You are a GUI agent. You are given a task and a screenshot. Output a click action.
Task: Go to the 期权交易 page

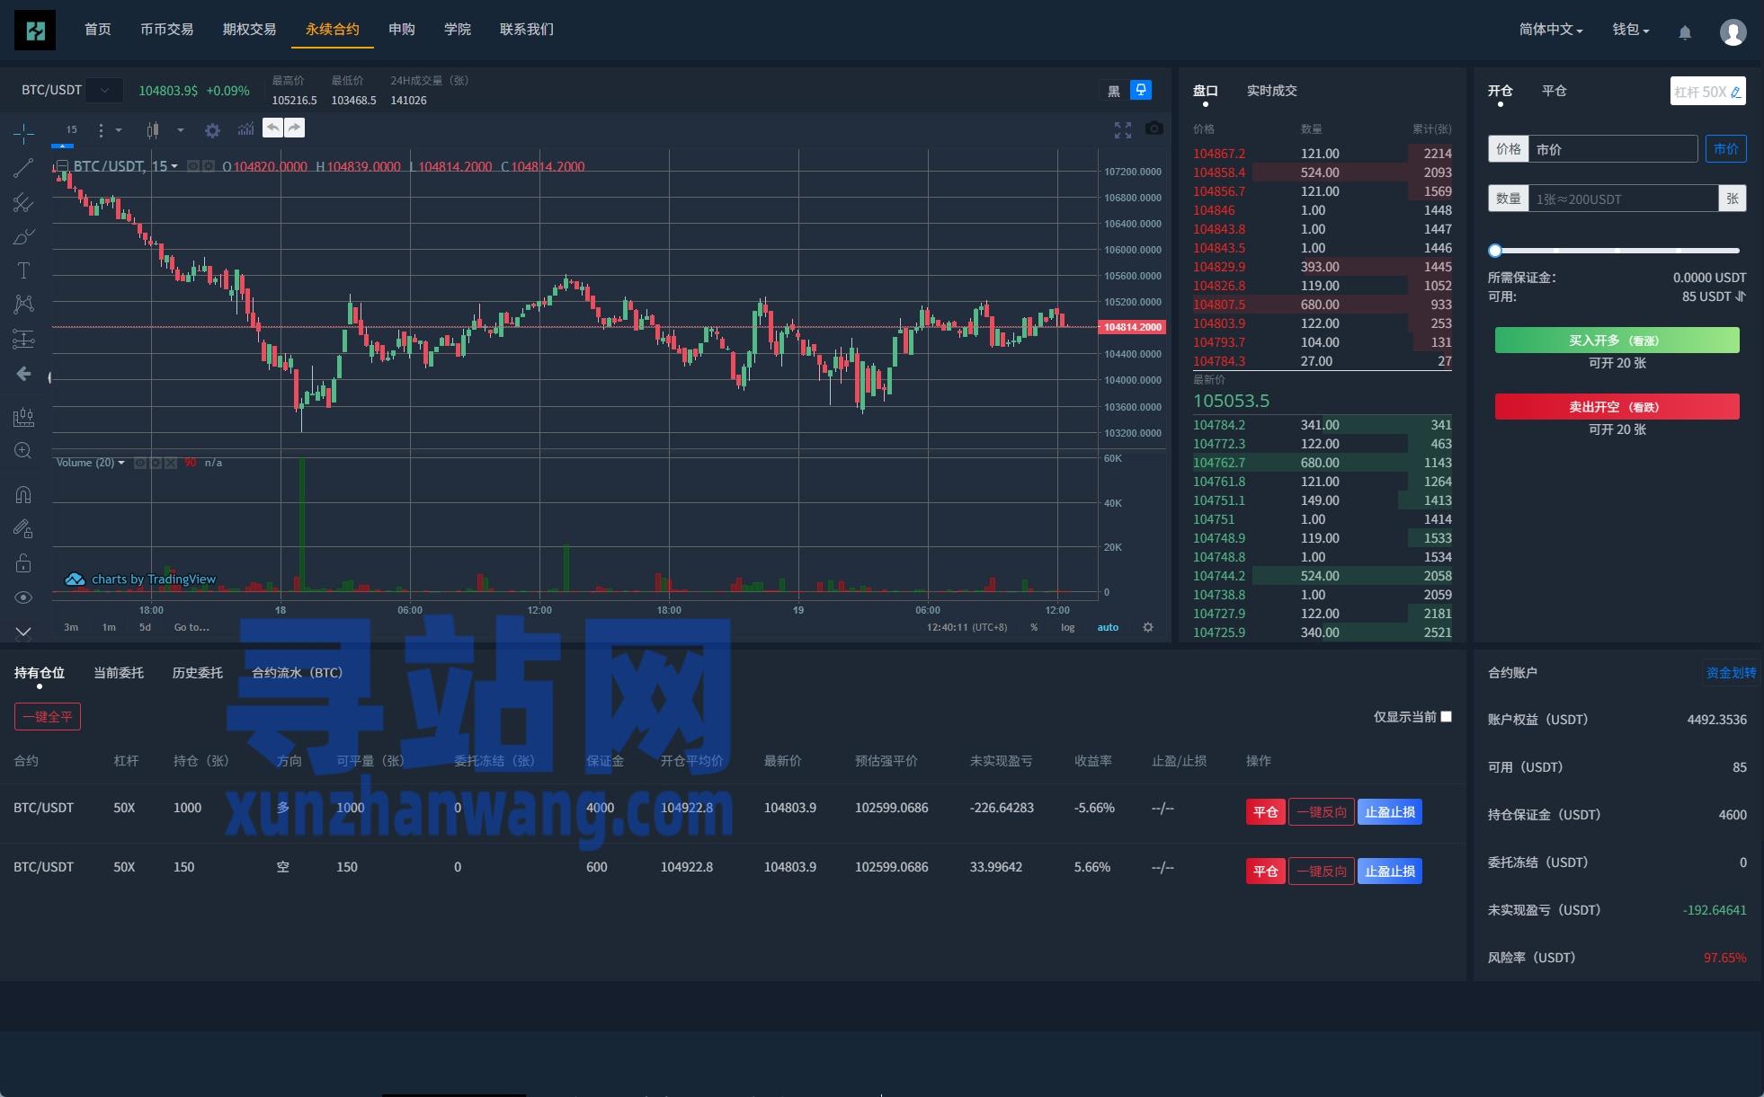coord(250,30)
